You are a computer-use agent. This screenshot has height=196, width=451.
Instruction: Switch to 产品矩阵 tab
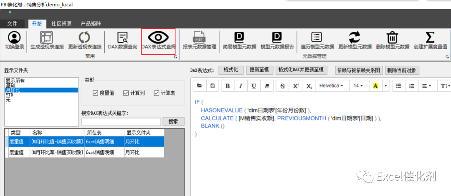pyautogui.click(x=91, y=24)
